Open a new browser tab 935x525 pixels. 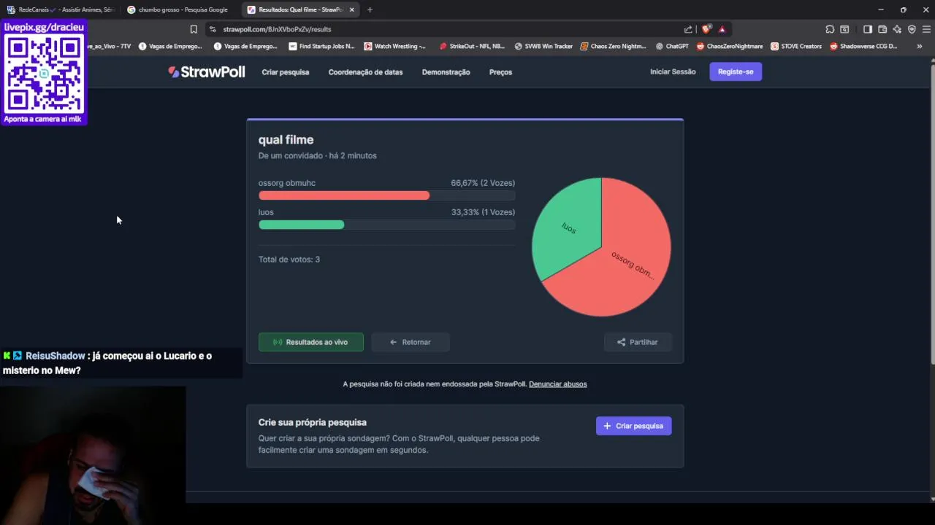click(x=370, y=9)
